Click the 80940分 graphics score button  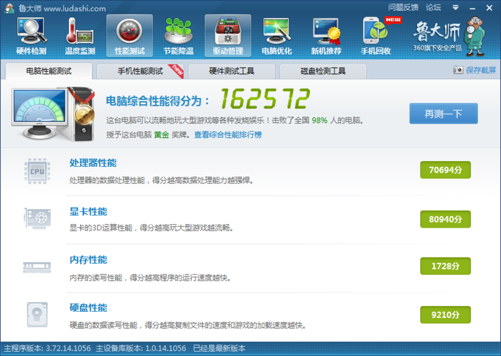(445, 219)
